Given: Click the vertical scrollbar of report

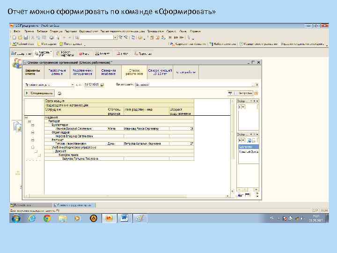Looking at the screenshot, I should point(233,146).
